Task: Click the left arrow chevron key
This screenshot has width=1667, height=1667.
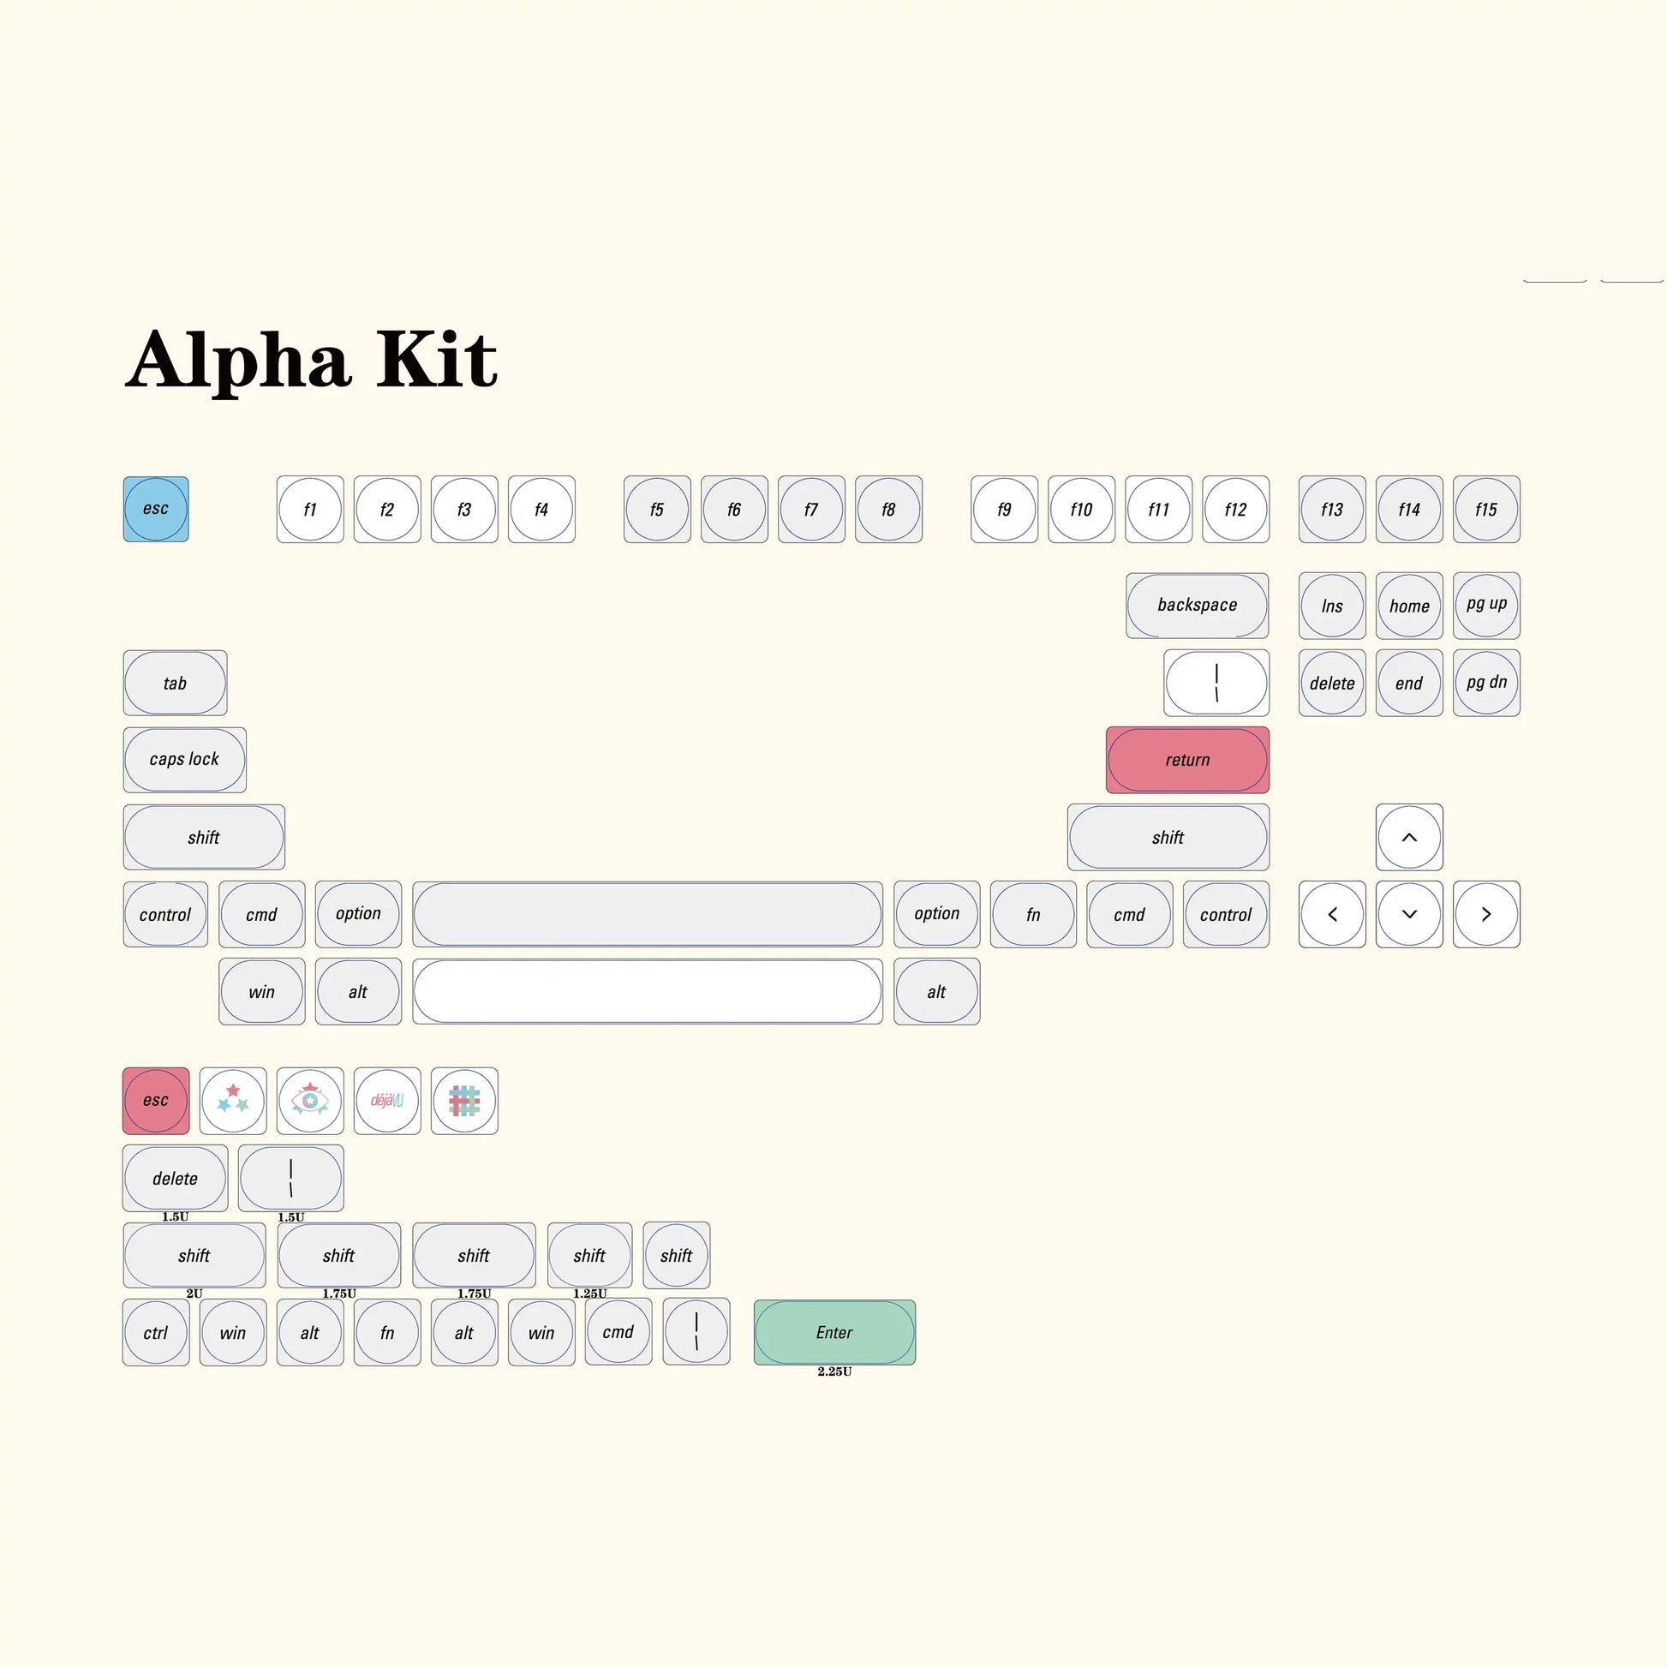Action: click(1331, 914)
